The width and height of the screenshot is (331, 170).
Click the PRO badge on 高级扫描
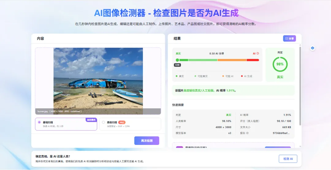(x=122, y=122)
